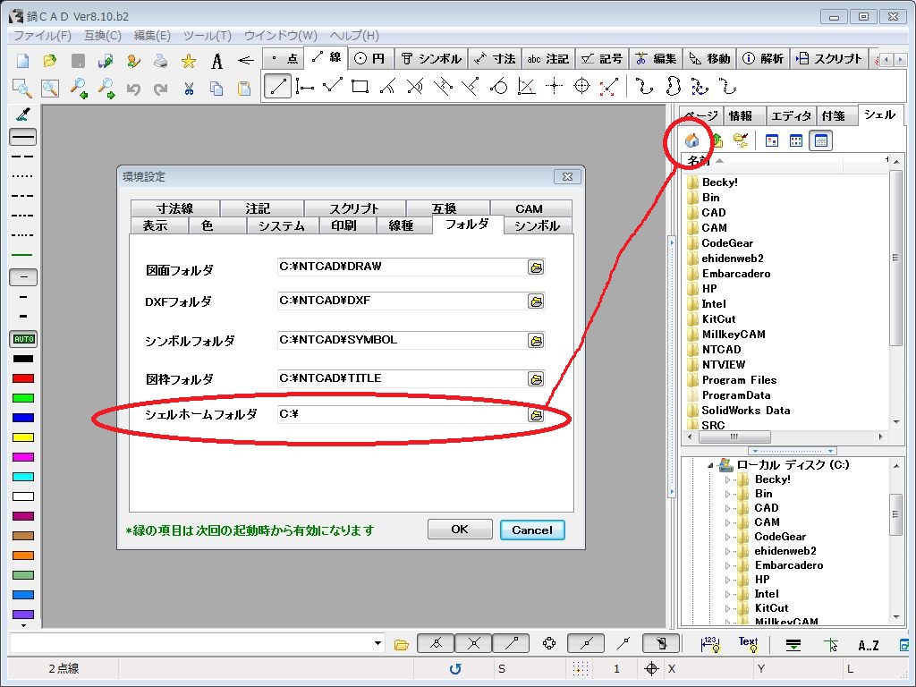Click the copy icon
916x687 pixels.
click(216, 89)
